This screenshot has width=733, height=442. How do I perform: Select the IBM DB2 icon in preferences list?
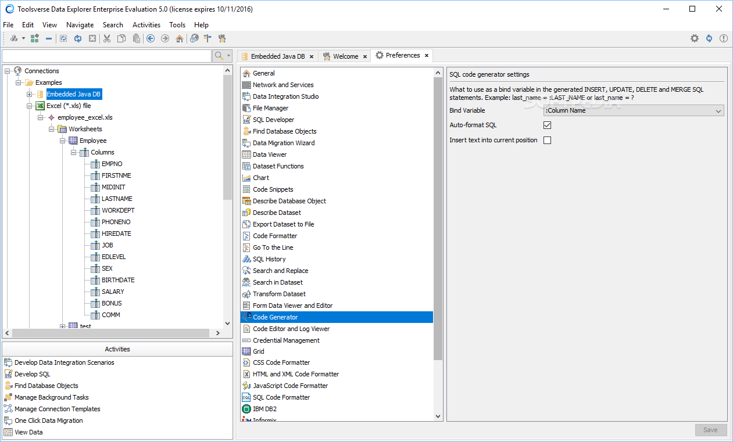[x=246, y=409]
